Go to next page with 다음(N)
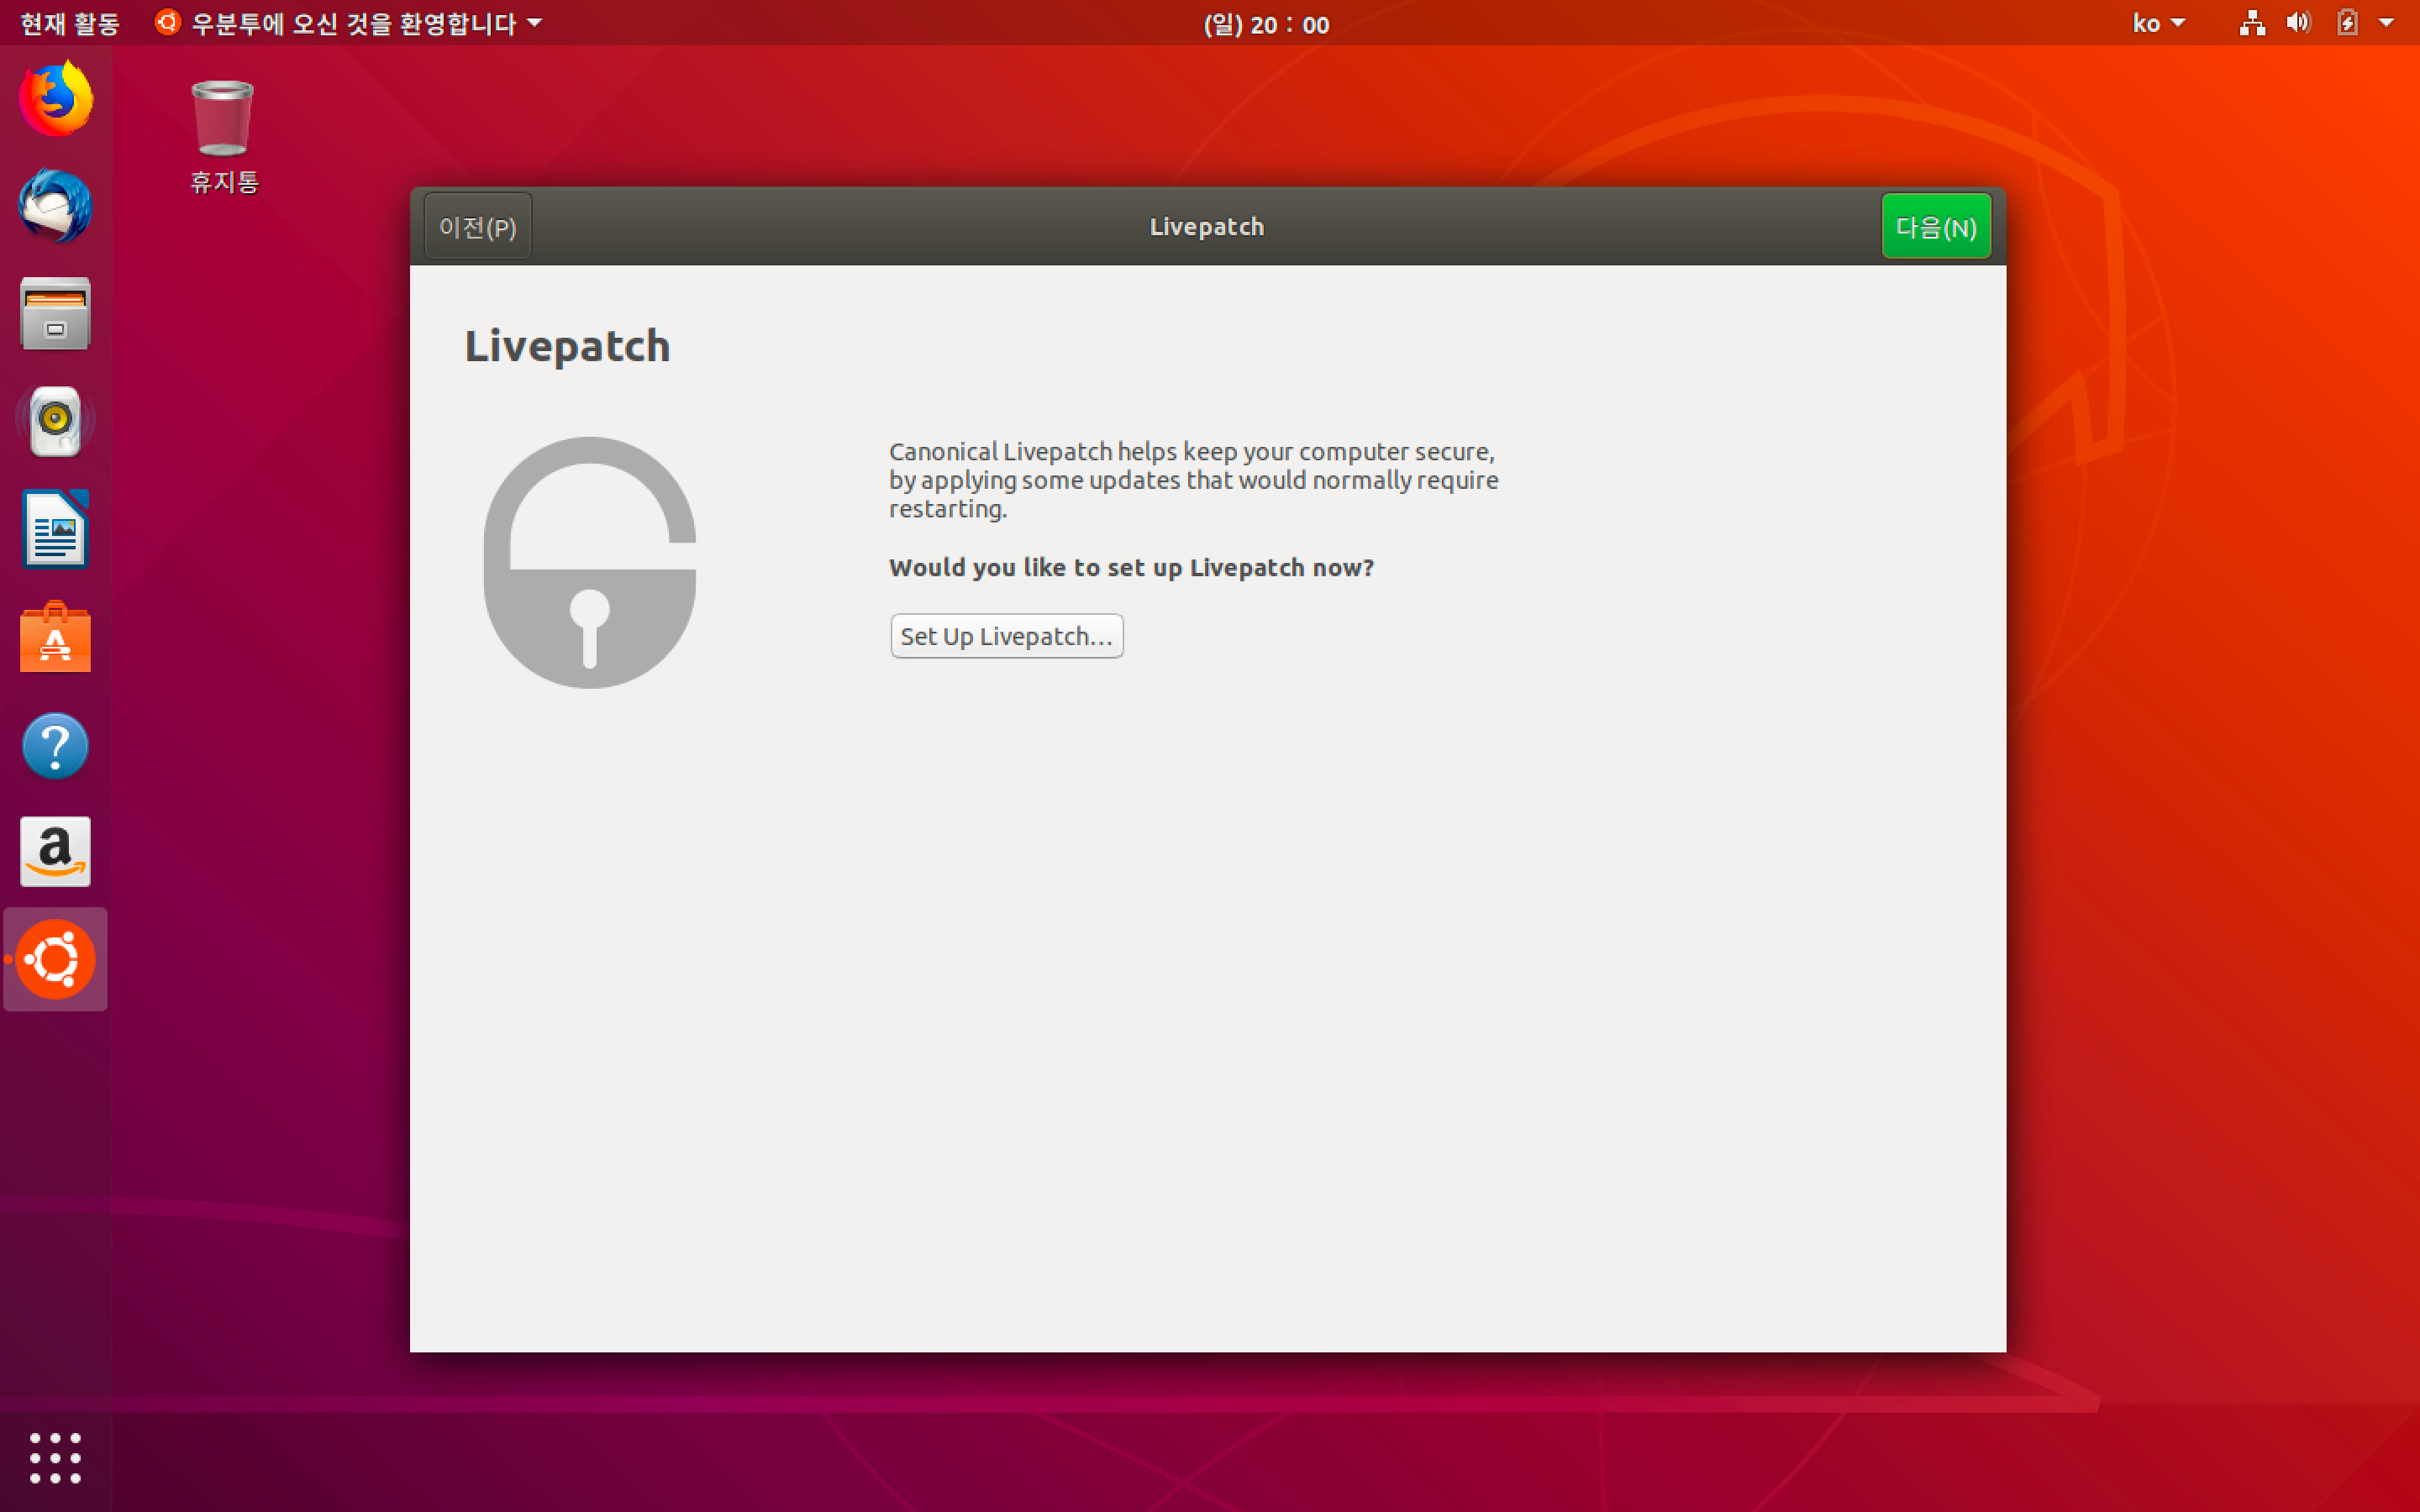This screenshot has width=2420, height=1512. click(x=1936, y=227)
